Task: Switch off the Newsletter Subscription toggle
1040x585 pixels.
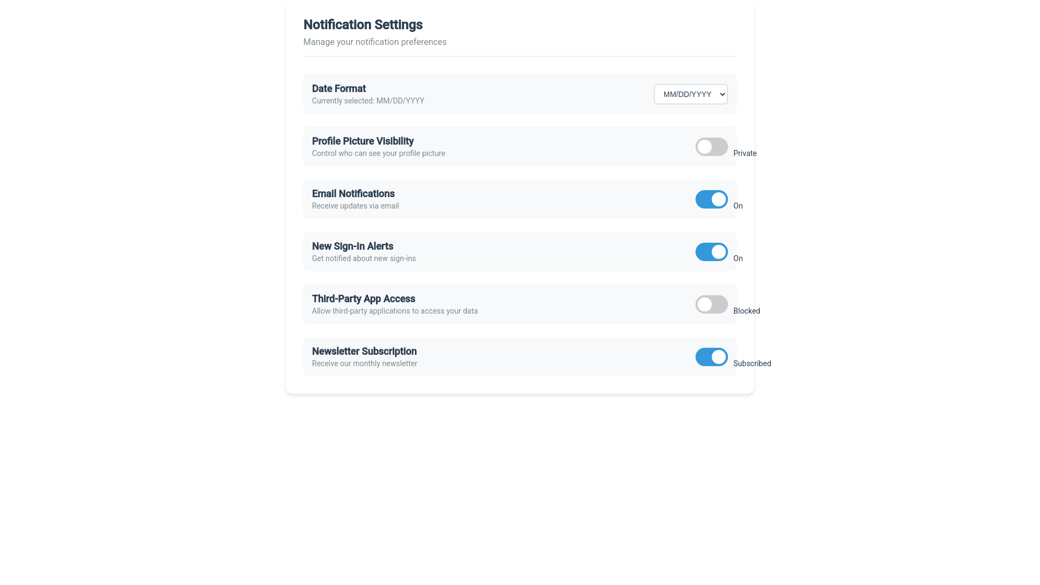Action: (711, 357)
